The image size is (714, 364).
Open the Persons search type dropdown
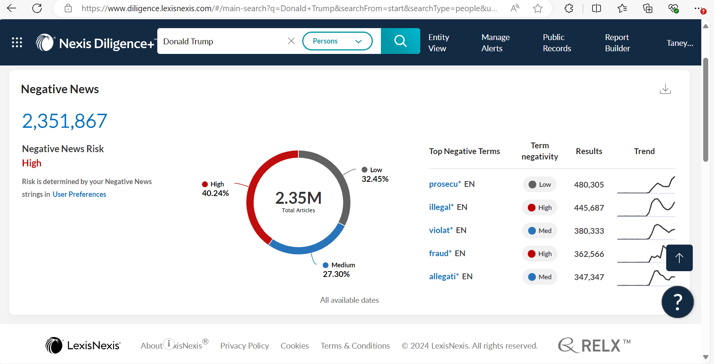coord(337,41)
